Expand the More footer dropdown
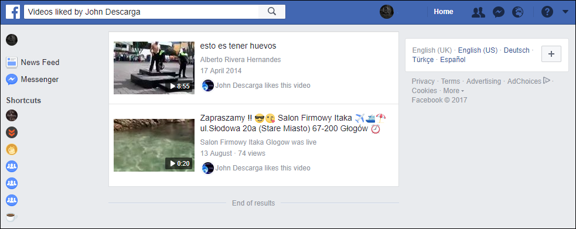The height and width of the screenshot is (229, 576). (x=454, y=91)
